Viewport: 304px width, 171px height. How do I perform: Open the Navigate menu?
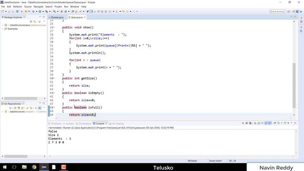tap(38, 7)
